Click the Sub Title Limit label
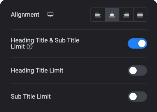Screen dimensions: 157x112 point(31,96)
